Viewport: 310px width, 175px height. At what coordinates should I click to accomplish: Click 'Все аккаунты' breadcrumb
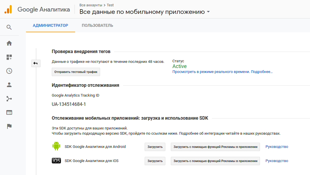(91, 5)
